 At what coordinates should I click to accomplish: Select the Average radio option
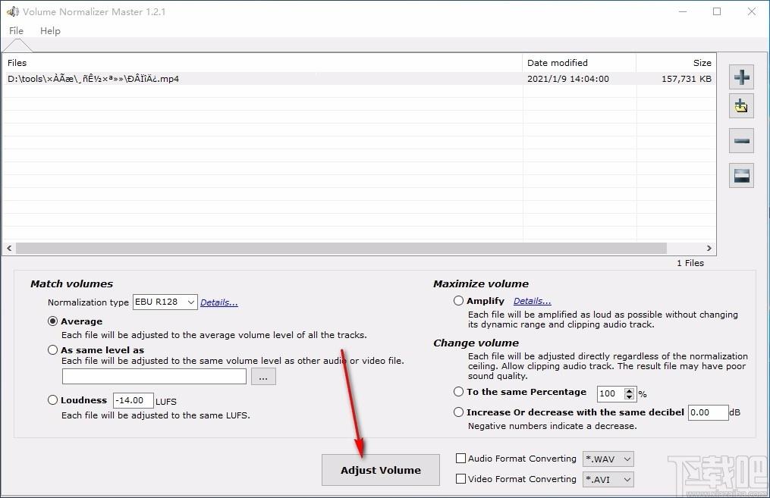point(52,321)
